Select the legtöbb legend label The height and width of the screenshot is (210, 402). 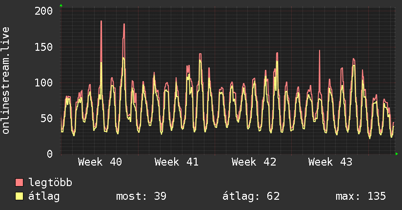50,183
